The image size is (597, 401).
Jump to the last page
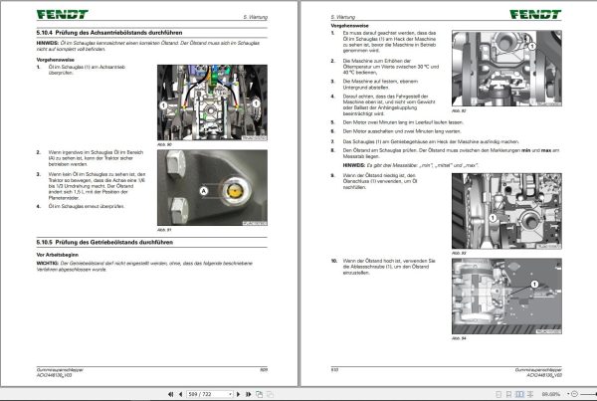click(x=248, y=394)
